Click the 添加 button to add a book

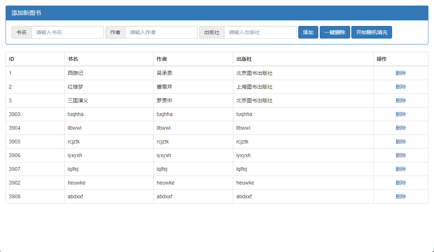[x=308, y=32]
